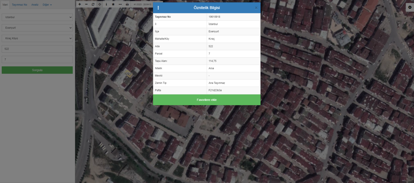The height and width of the screenshot is (183, 414).
Task: Open the Diğer dropdown menu
Action: pos(47,5)
